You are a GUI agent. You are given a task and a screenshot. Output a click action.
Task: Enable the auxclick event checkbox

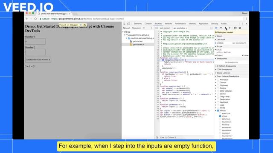[x=220, y=113]
